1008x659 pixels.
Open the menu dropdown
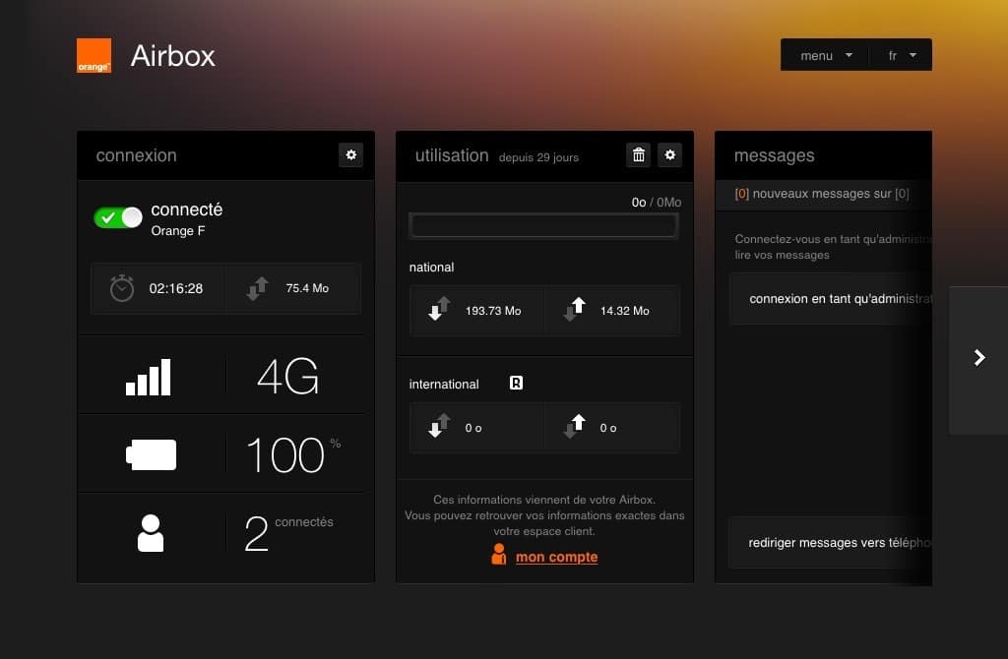point(823,55)
